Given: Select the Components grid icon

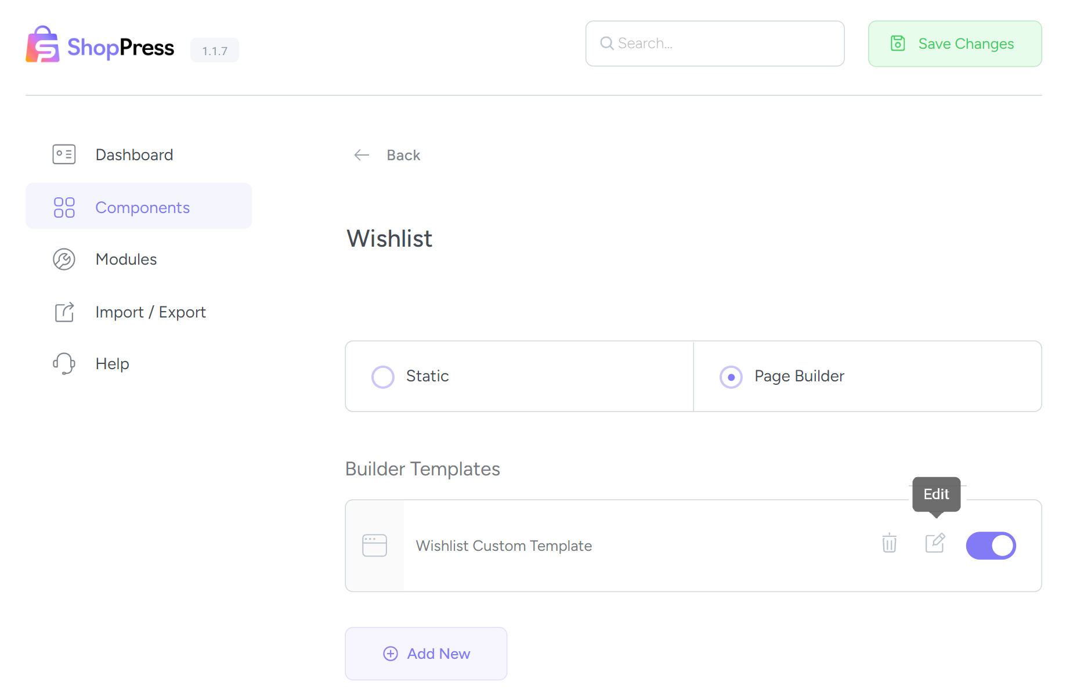Looking at the screenshot, I should click(x=64, y=207).
